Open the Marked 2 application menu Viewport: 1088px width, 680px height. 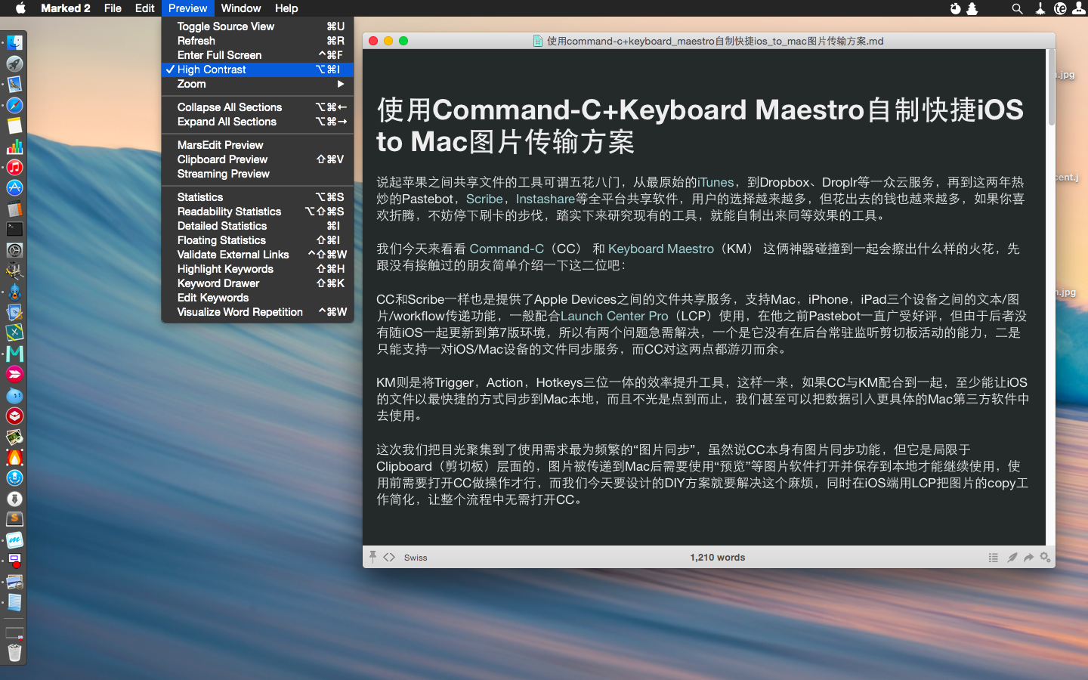(66, 8)
